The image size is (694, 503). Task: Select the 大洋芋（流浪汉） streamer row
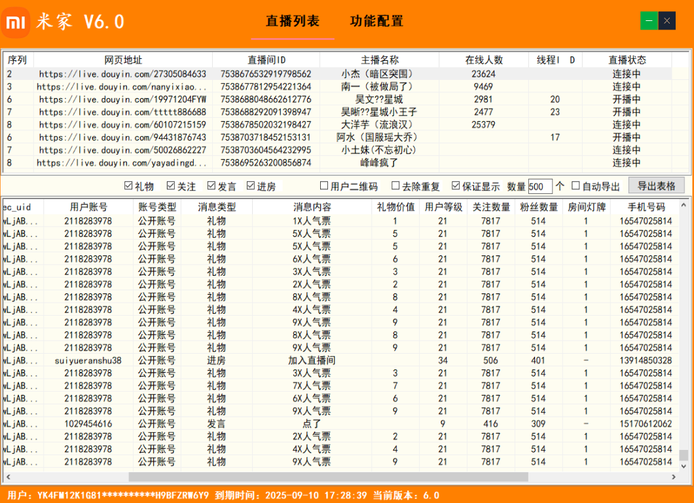[338, 125]
